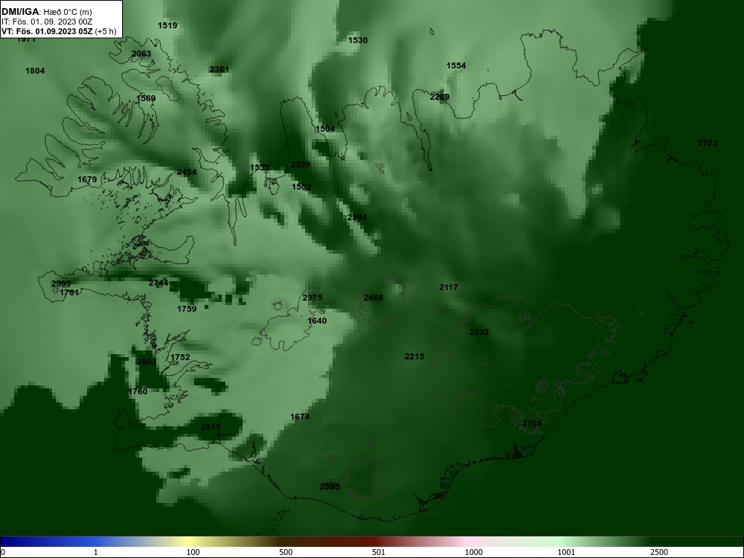The height and width of the screenshot is (558, 744).
Task: Select the 2215 value label
Action: 414,356
